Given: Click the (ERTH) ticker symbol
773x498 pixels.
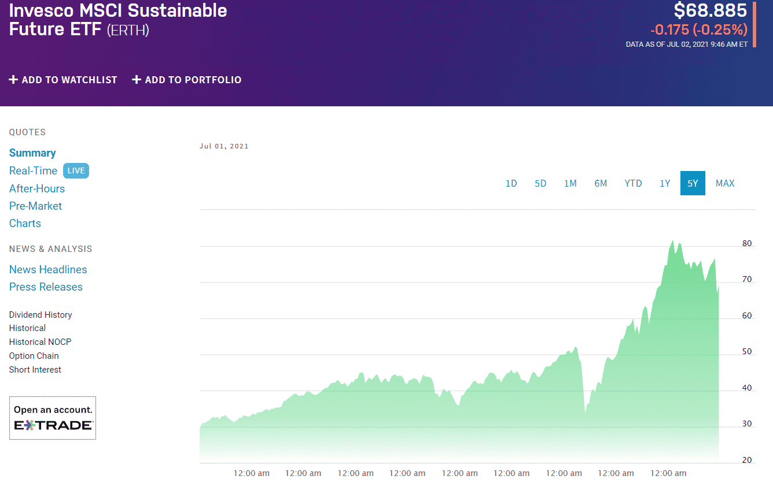Looking at the screenshot, I should 128,30.
